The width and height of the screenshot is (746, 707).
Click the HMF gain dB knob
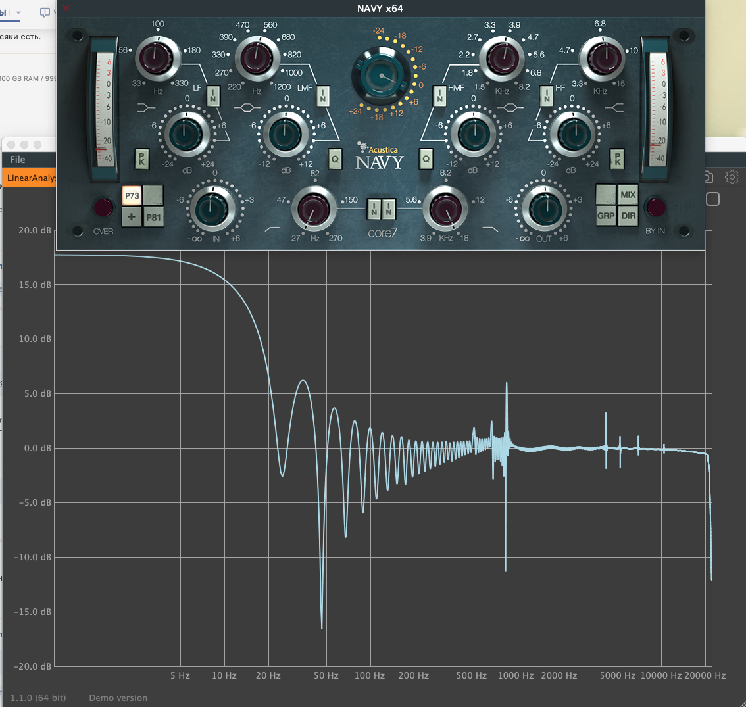coord(474,134)
